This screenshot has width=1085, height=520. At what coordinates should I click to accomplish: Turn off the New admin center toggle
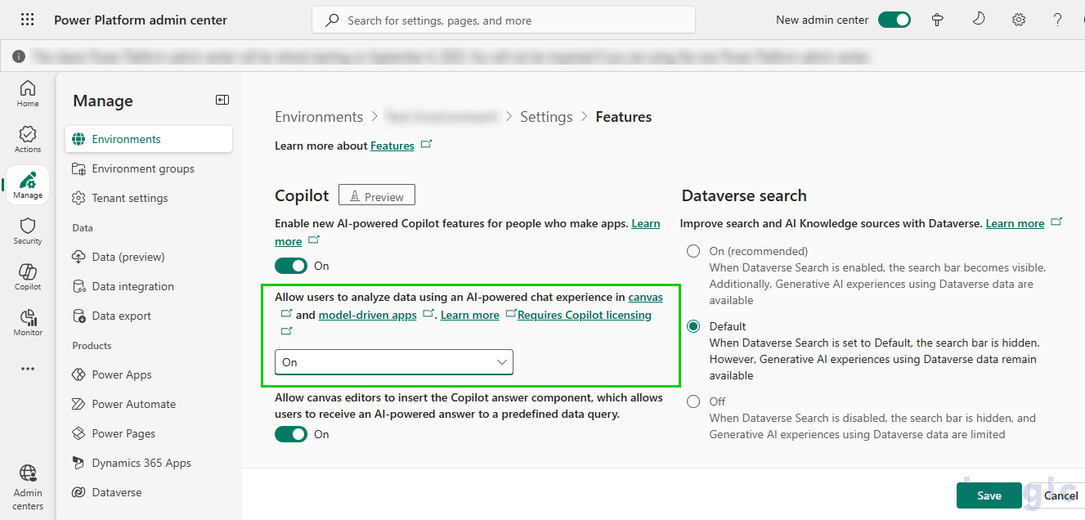(x=894, y=20)
